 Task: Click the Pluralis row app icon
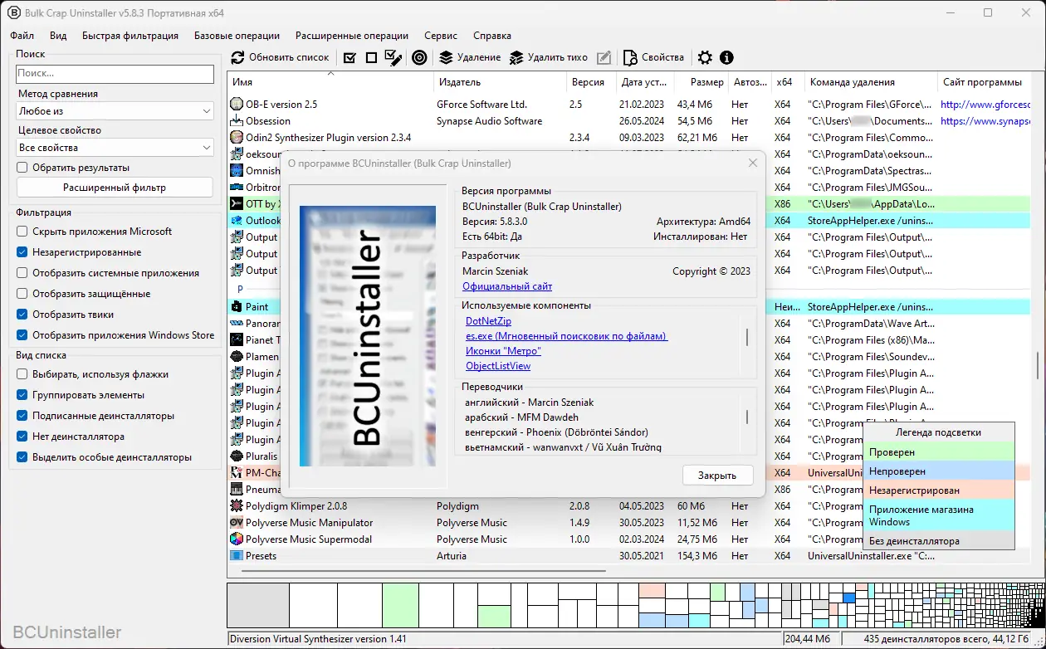[x=237, y=456]
